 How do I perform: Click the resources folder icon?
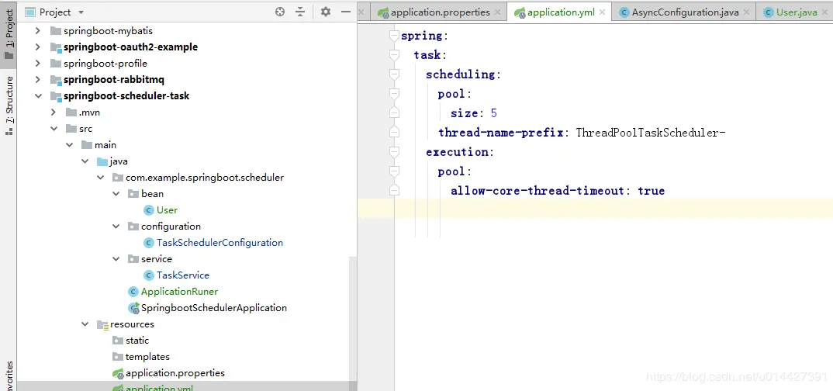click(x=102, y=324)
